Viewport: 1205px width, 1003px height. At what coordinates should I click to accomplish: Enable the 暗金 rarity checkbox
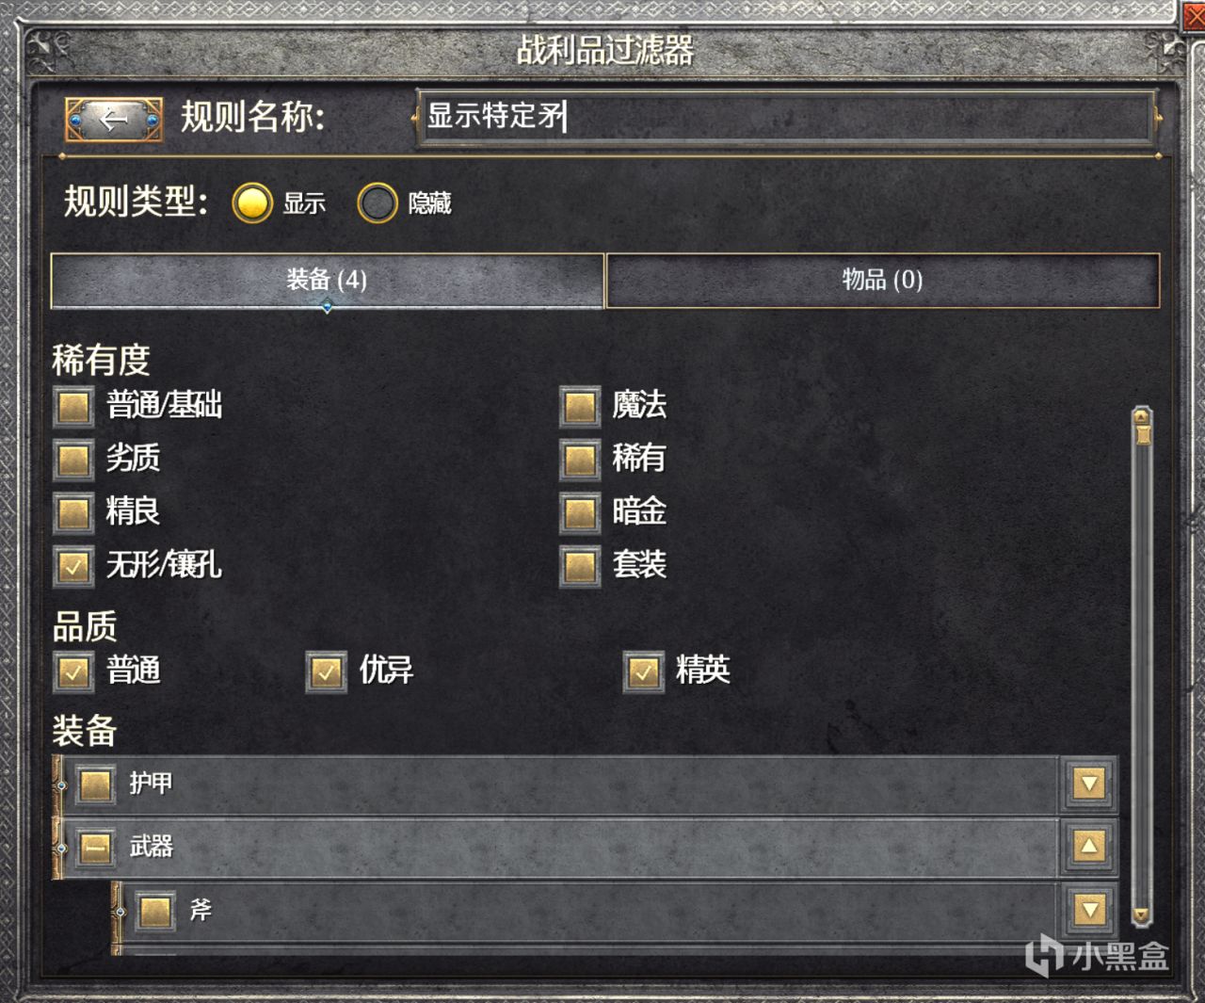click(580, 512)
